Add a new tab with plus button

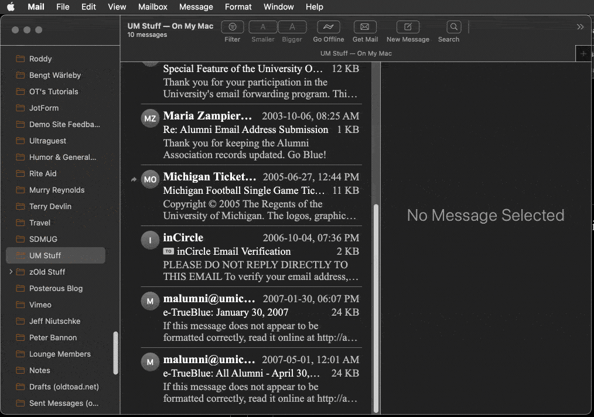583,54
